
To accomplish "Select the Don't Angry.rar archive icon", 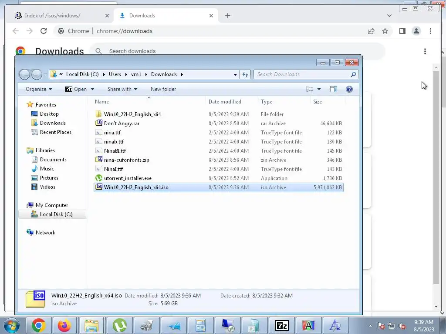I will pos(98,123).
